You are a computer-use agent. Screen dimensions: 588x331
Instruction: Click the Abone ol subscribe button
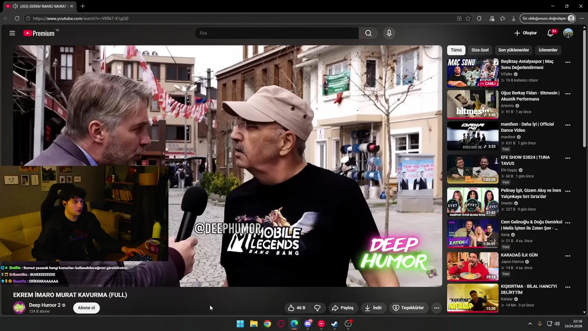86,308
